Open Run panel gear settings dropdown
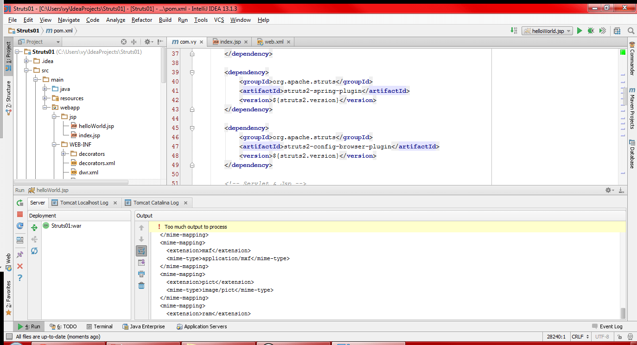 tap(610, 190)
